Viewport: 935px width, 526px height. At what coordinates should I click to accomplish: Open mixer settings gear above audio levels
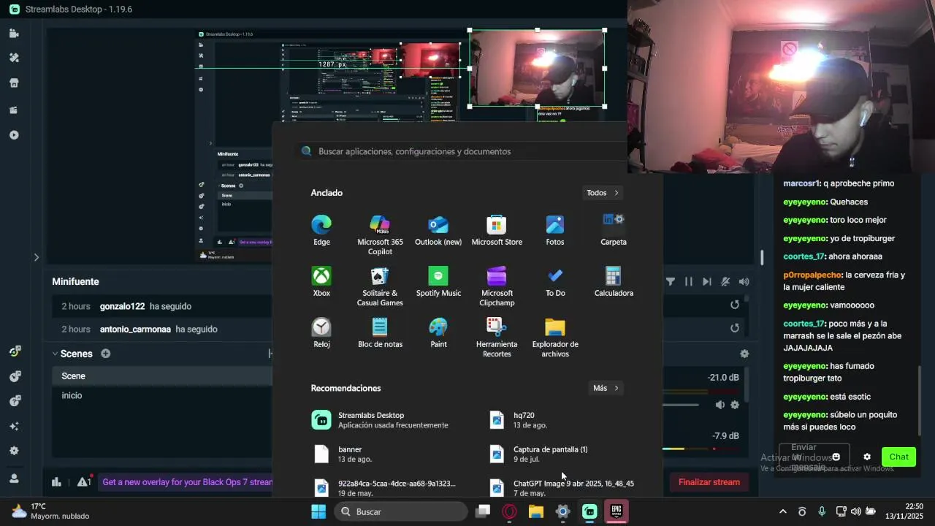(744, 354)
